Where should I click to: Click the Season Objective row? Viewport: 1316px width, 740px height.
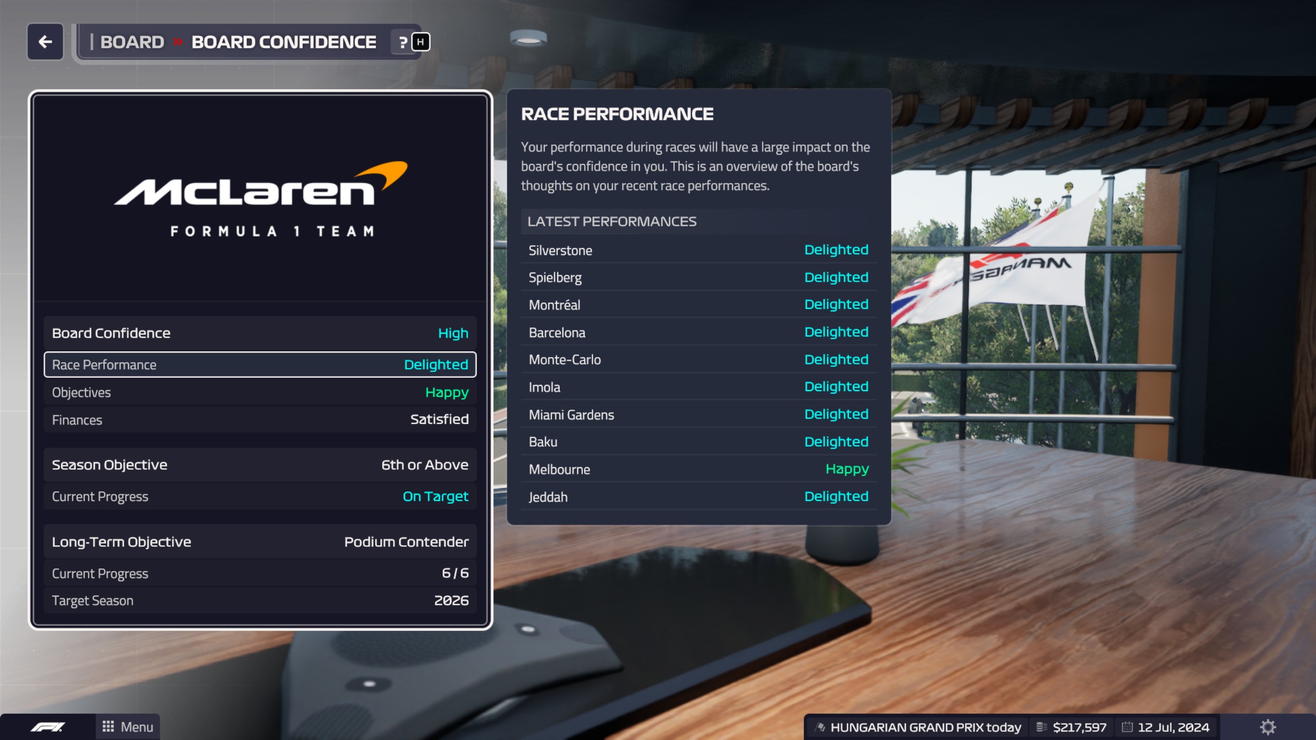(x=260, y=465)
